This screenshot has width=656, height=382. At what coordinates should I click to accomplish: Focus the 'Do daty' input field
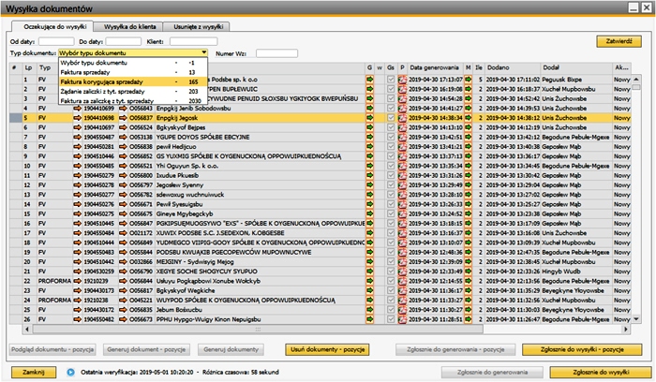pyautogui.click(x=123, y=41)
